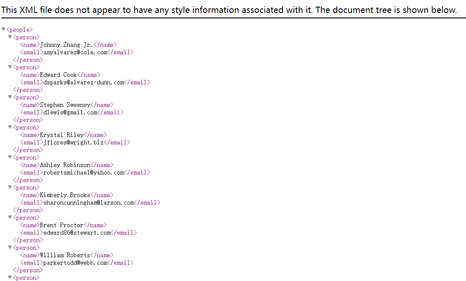The image size is (466, 281).
Task: Click the name text William Roberts
Action: point(65,255)
